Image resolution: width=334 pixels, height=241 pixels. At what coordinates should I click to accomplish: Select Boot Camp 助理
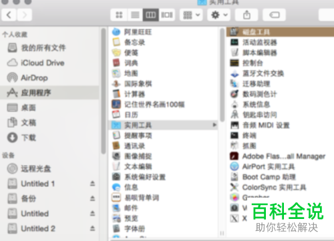[280, 177]
